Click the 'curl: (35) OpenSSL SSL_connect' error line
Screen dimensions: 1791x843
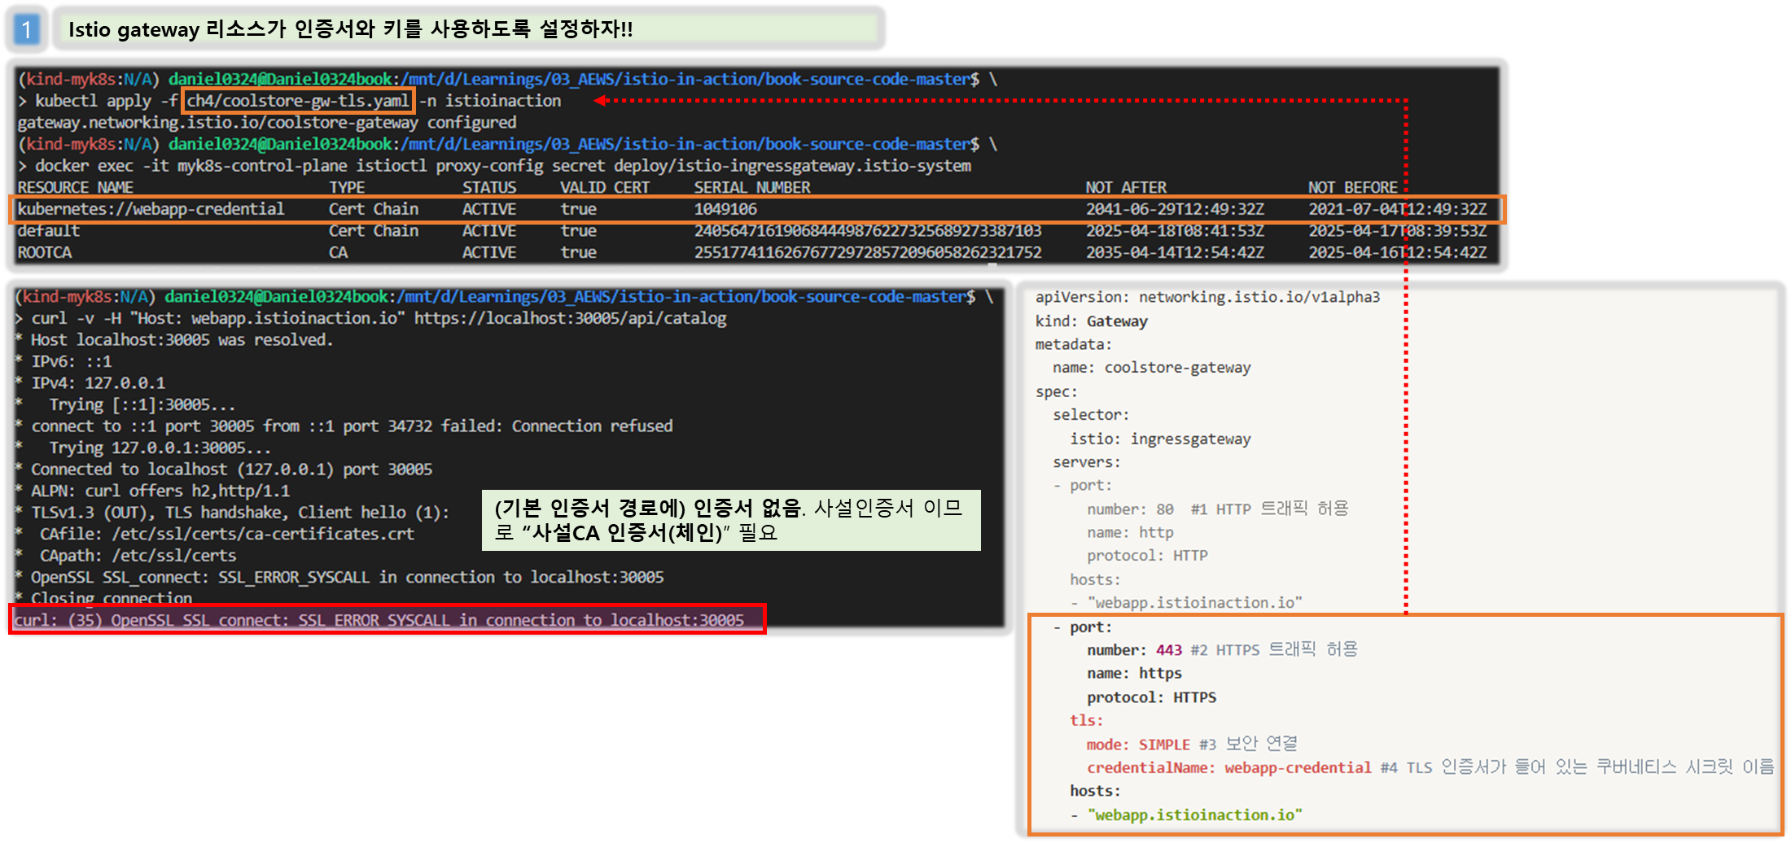click(x=379, y=620)
